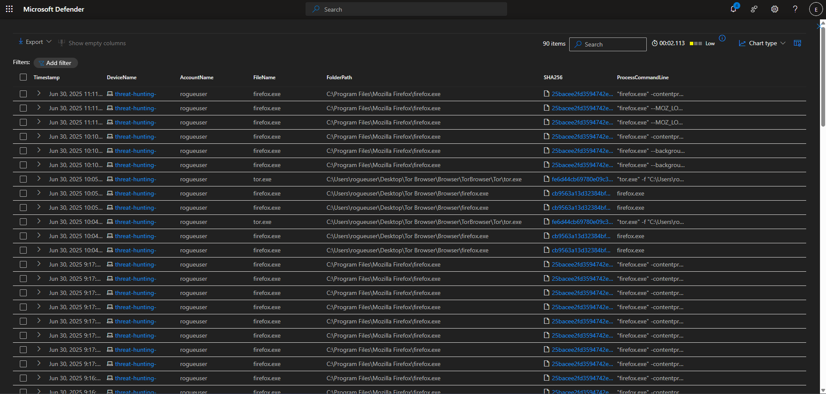826x394 pixels.
Task: Check the second row's checkbox
Action: [23, 108]
